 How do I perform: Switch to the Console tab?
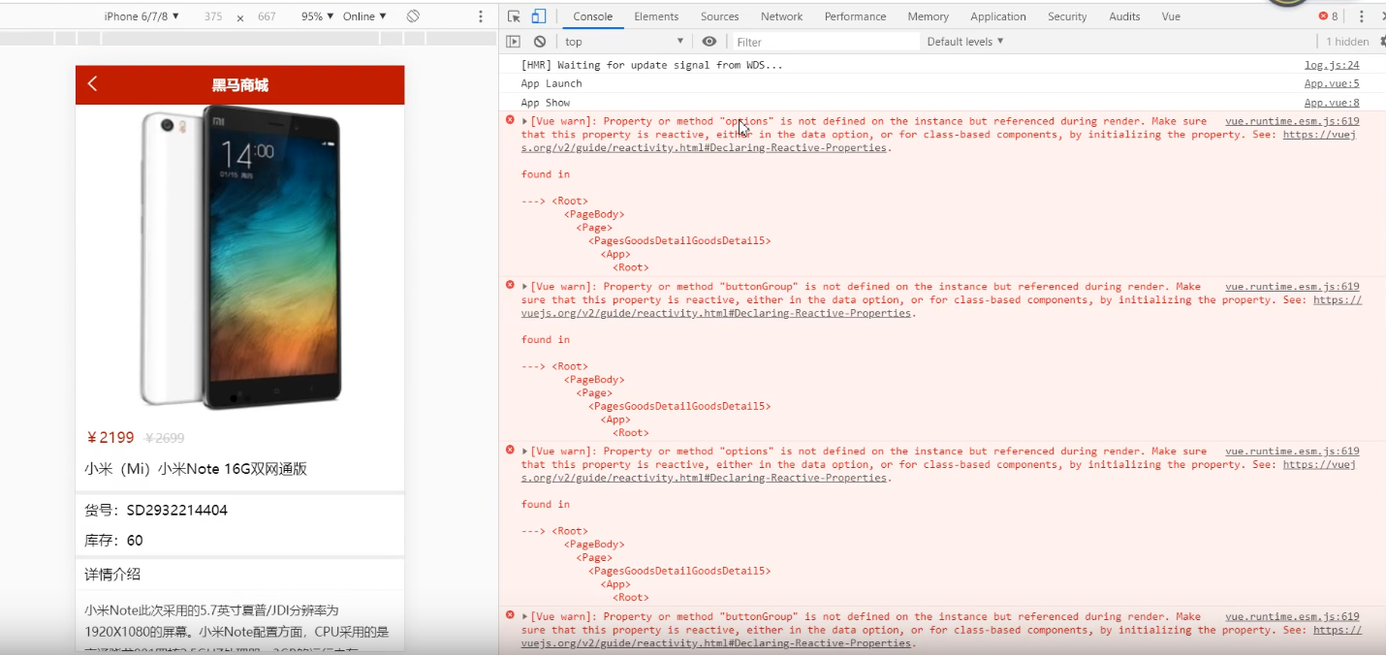592,16
